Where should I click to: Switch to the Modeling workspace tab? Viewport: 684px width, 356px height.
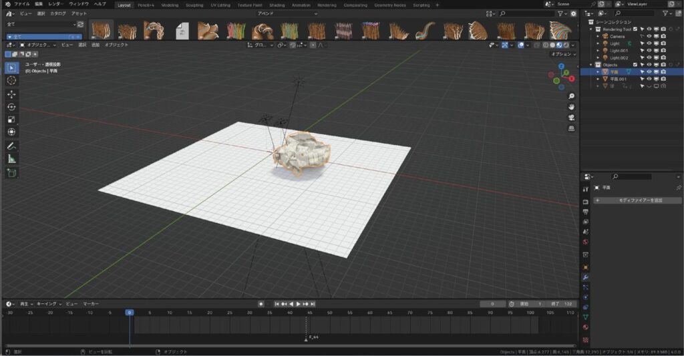pos(170,5)
